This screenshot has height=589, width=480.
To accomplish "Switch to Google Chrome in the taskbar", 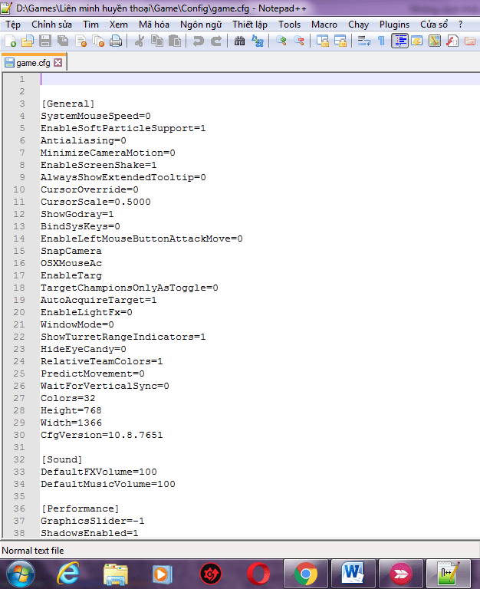I will point(306,574).
